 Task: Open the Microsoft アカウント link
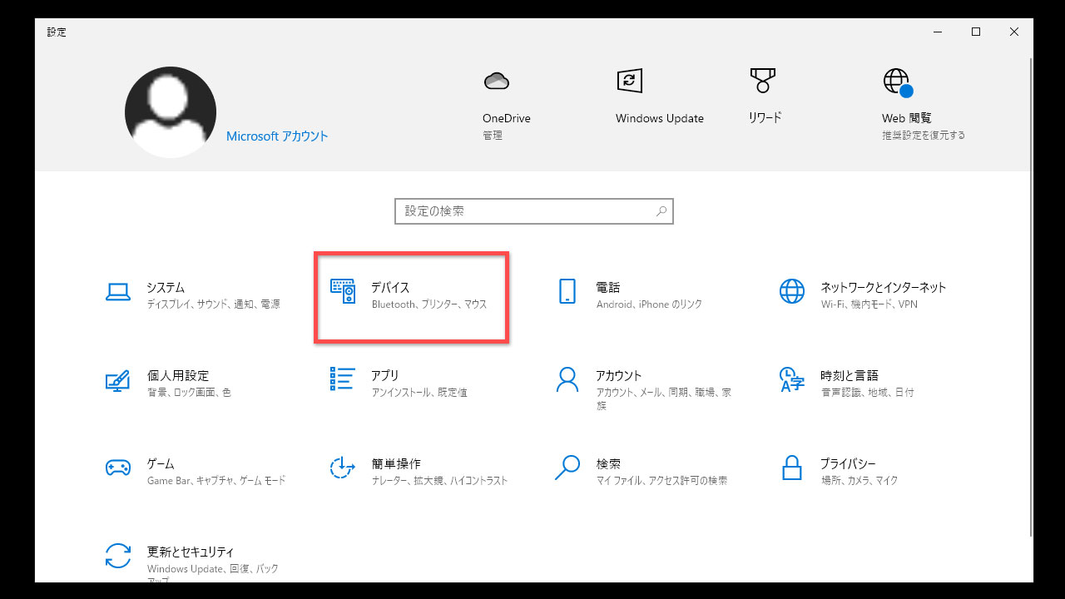277,136
